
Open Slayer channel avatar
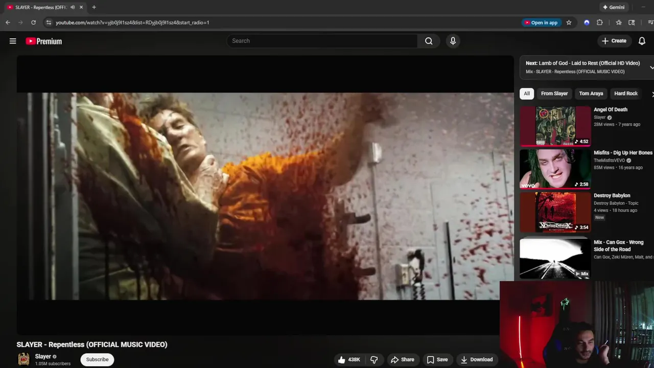pyautogui.click(x=24, y=359)
